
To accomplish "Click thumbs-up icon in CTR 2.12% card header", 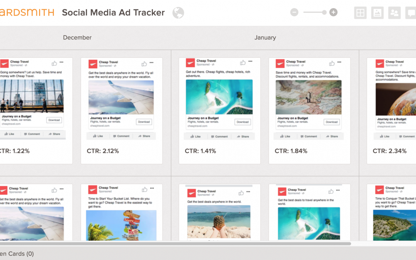I will pyautogui.click(x=144, y=64).
